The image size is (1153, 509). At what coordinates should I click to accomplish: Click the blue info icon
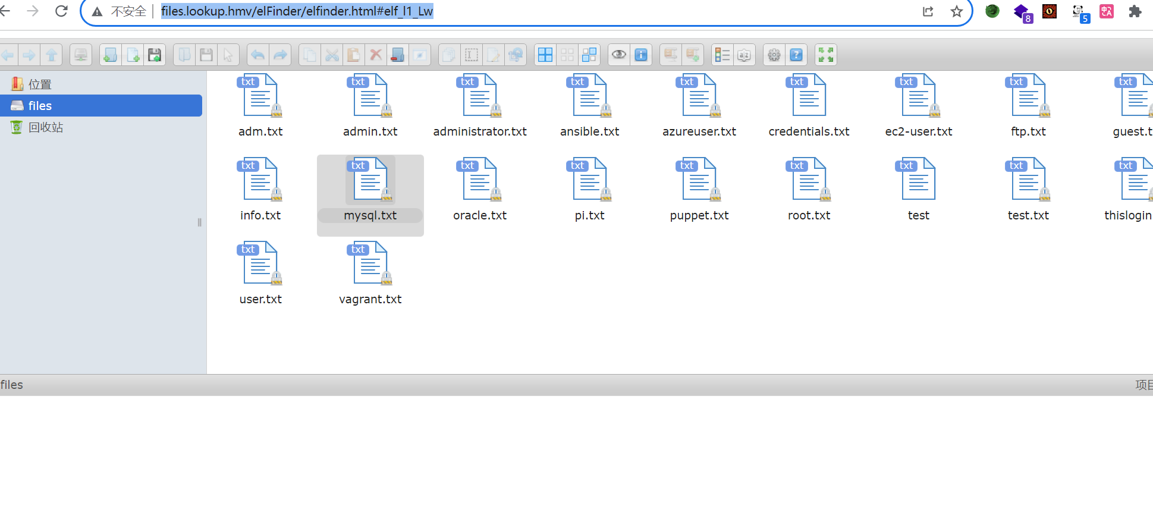(x=641, y=55)
